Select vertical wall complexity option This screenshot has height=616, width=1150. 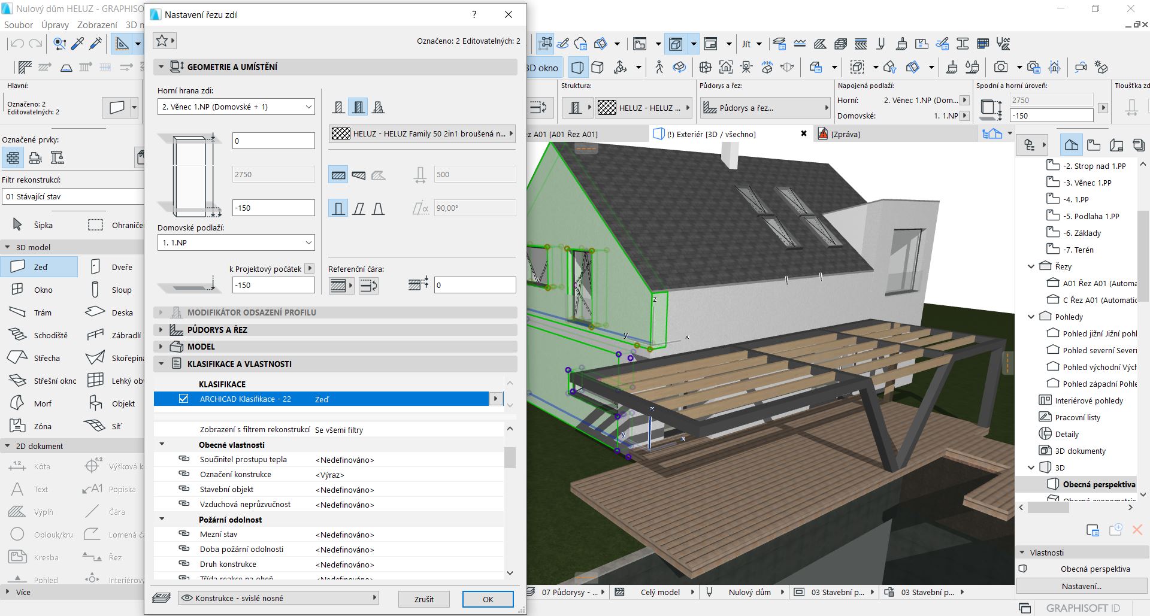(x=338, y=208)
